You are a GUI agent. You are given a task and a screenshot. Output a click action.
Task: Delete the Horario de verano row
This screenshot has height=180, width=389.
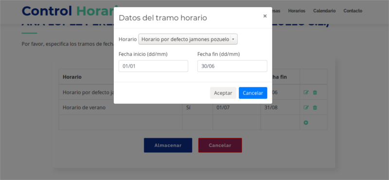(x=315, y=108)
